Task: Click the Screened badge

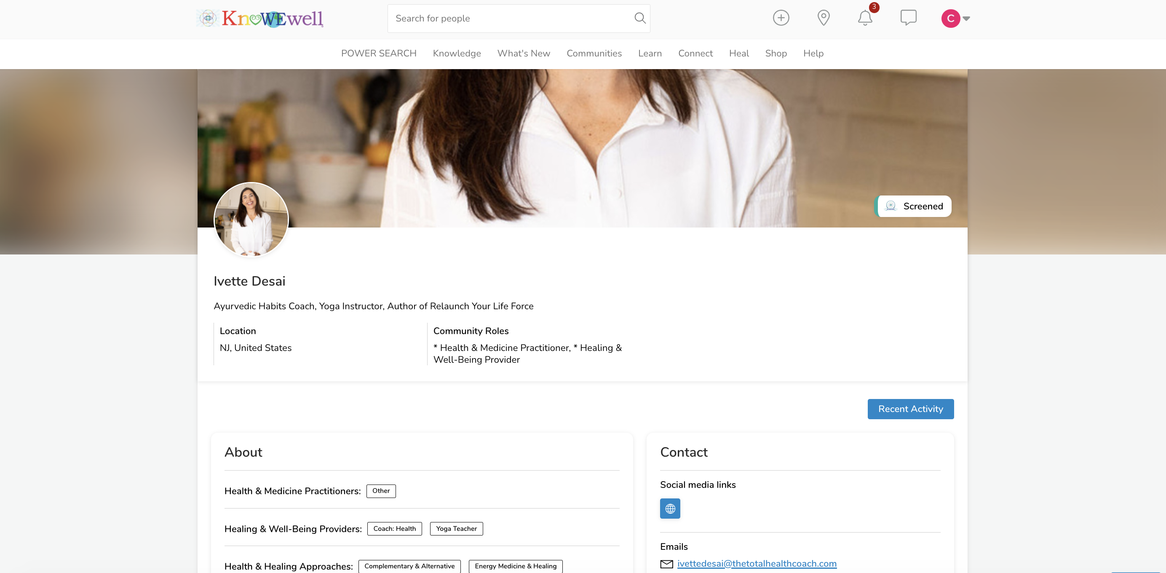Action: 913,206
